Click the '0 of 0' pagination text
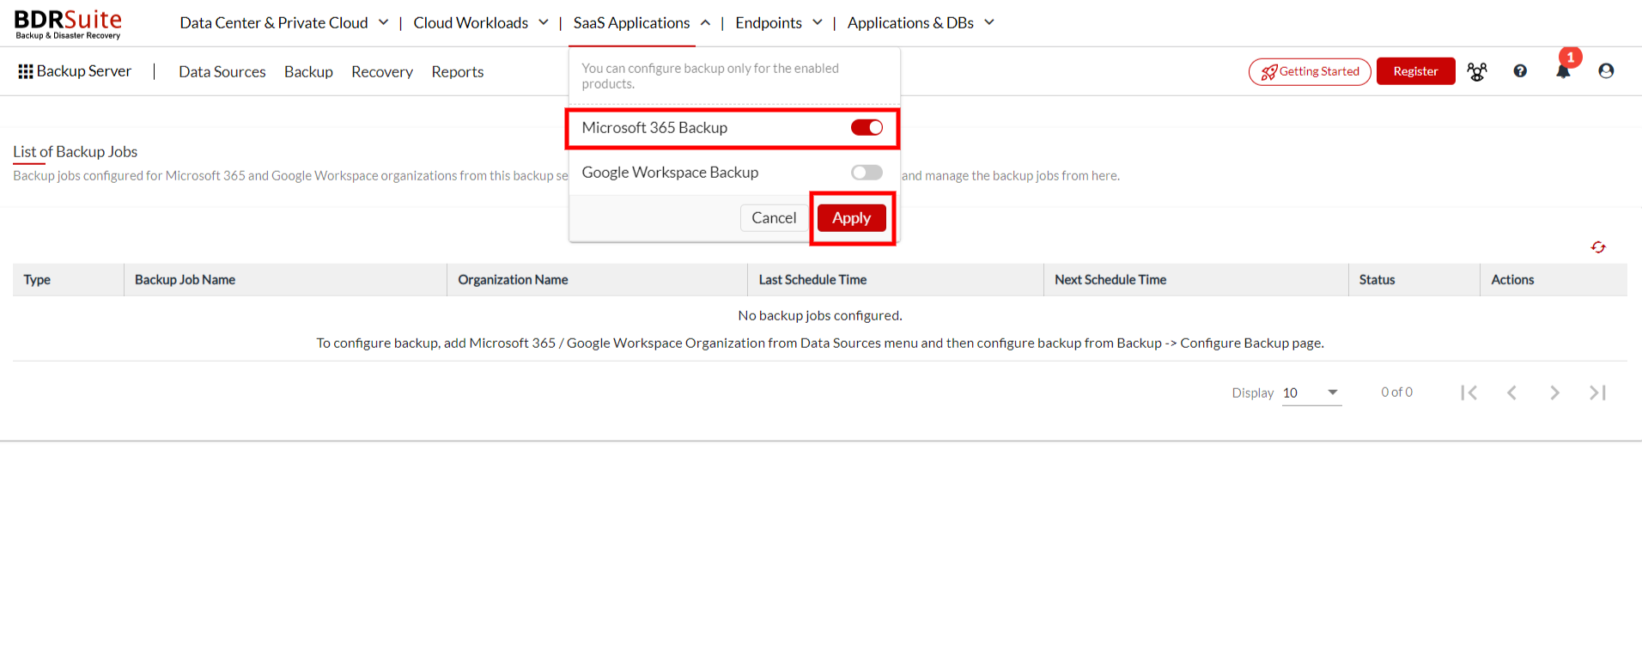 click(1396, 392)
